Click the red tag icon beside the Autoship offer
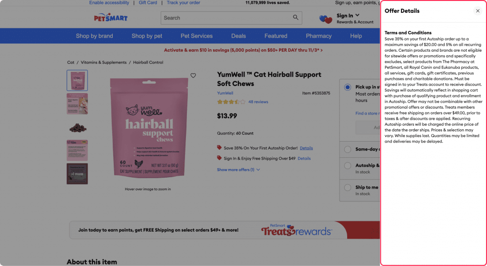This screenshot has width=487, height=266. click(x=219, y=148)
